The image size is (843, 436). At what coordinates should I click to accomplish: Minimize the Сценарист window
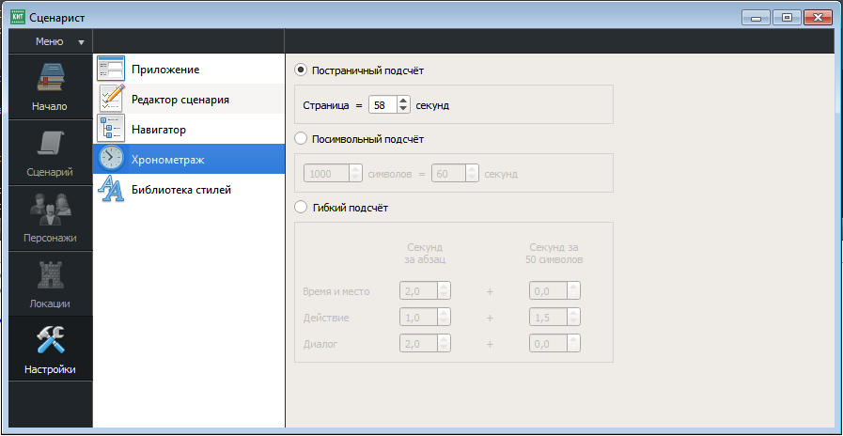pyautogui.click(x=757, y=18)
